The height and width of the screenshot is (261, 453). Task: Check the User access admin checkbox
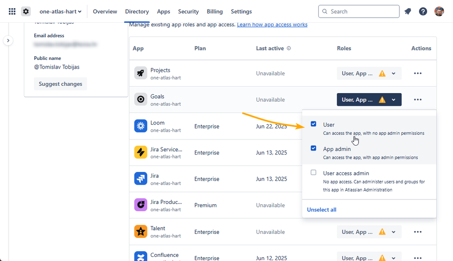(x=314, y=172)
